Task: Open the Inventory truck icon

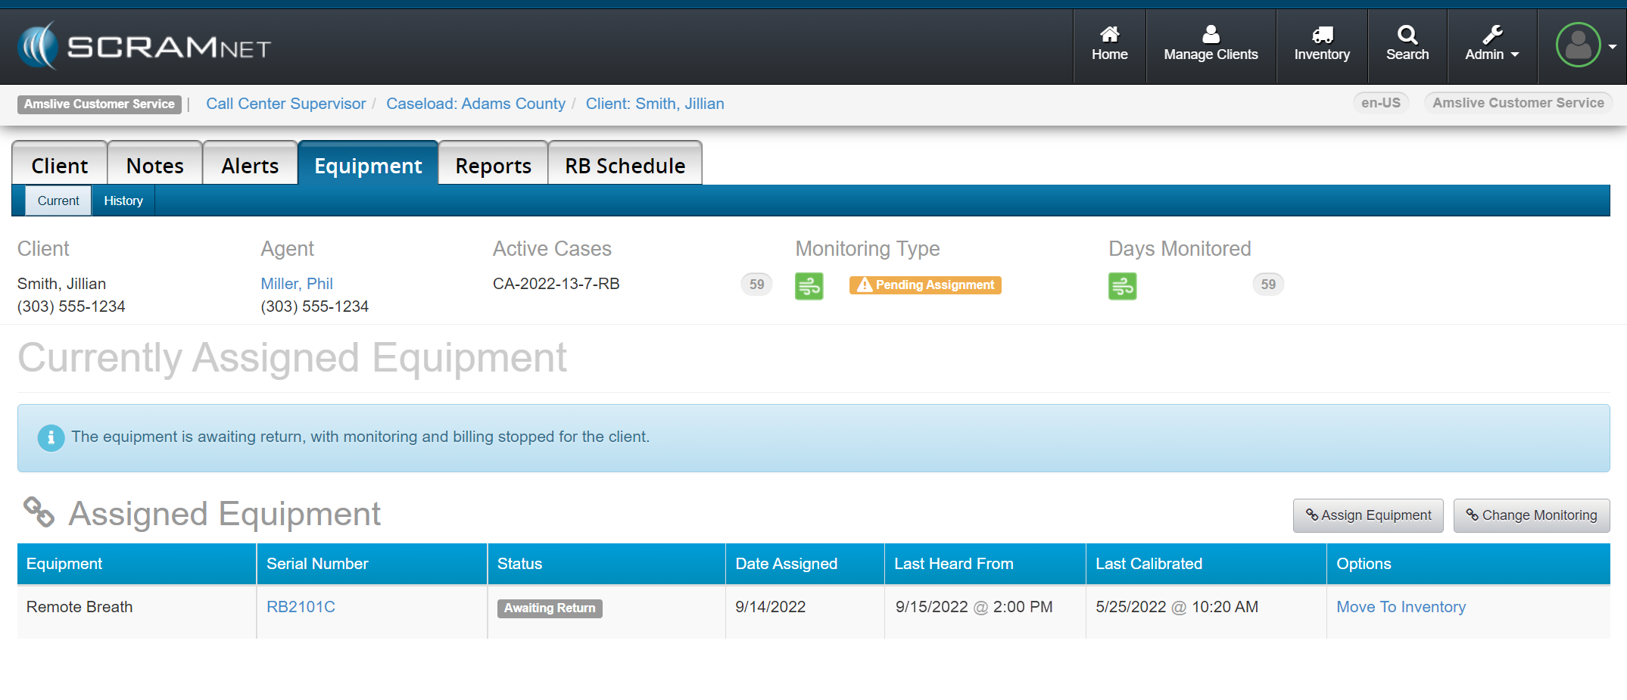Action: (x=1322, y=35)
